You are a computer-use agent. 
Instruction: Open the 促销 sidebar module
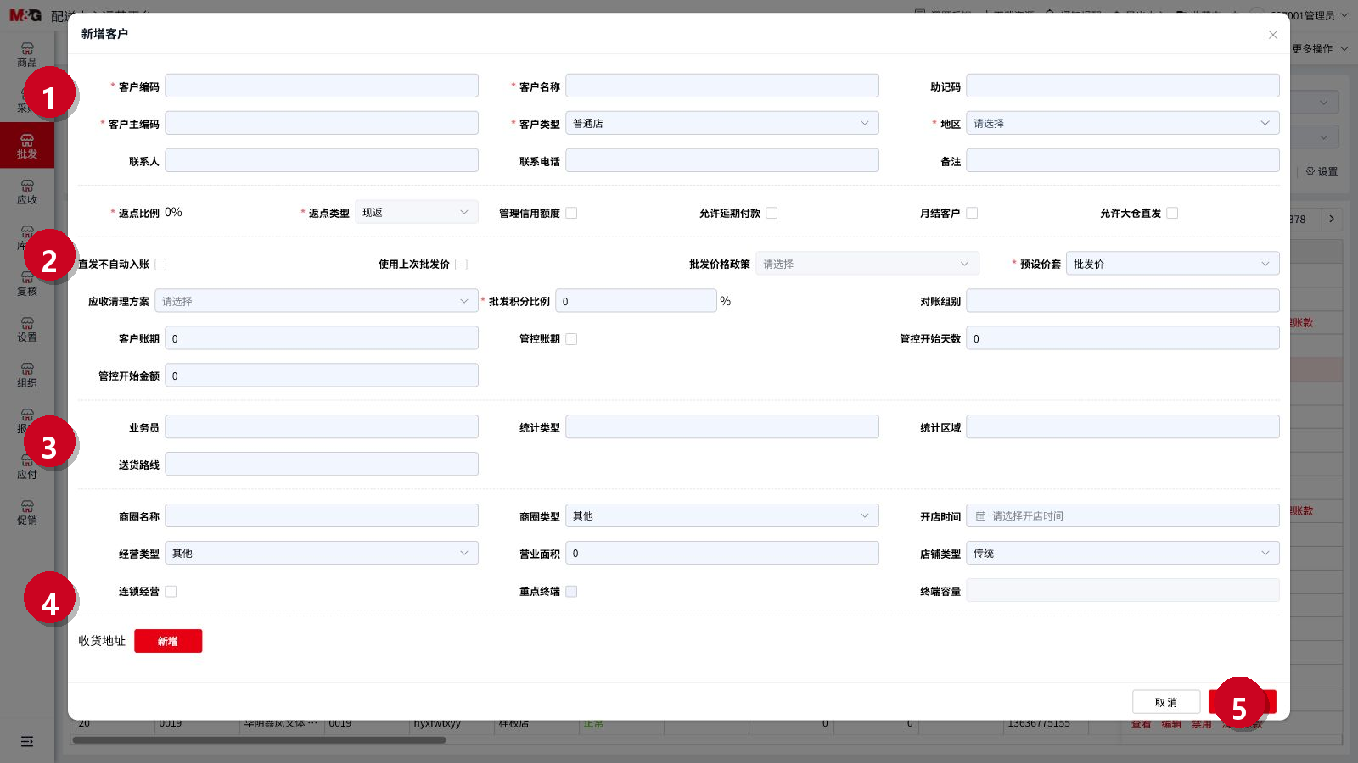(x=27, y=513)
